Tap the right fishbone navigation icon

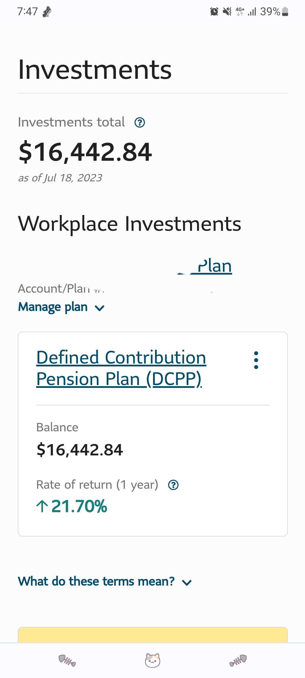click(x=238, y=660)
